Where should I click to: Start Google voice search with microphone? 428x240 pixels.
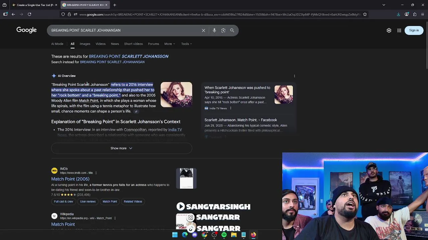tap(214, 30)
